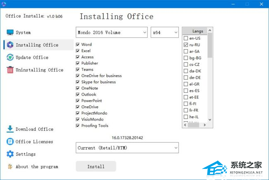Click the Langs column header
Viewport: 269px width, 180px height.
pos(197,31)
